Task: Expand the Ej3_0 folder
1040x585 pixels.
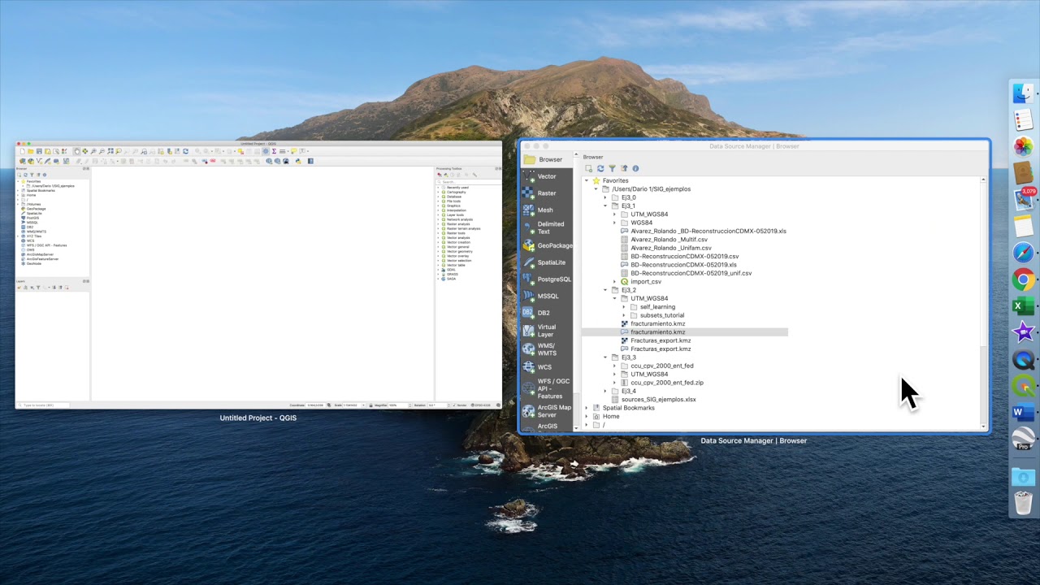Action: pyautogui.click(x=604, y=197)
